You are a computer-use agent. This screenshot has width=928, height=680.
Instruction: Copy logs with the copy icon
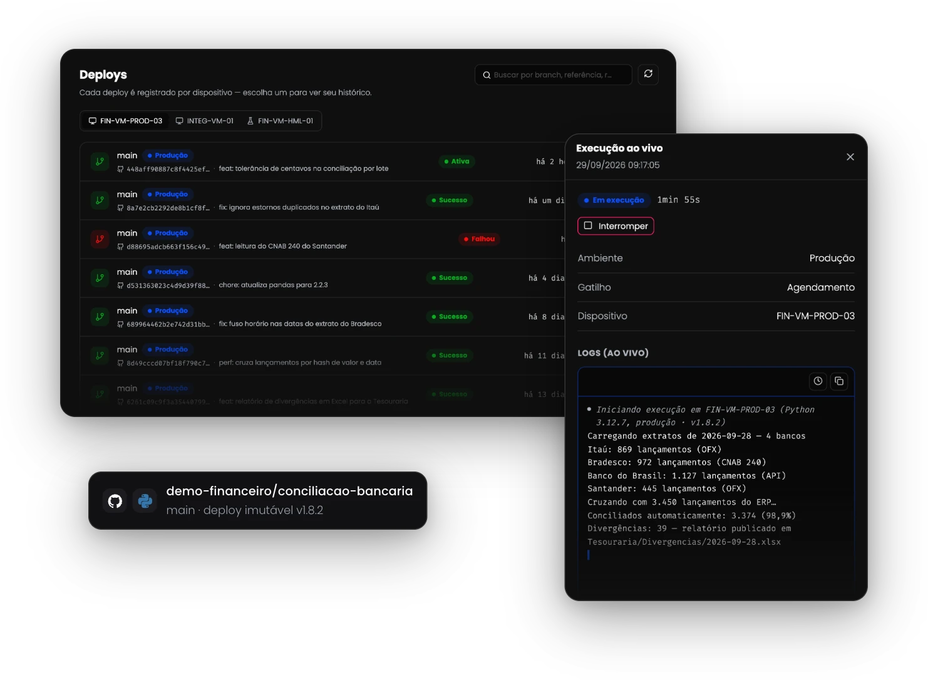click(839, 381)
